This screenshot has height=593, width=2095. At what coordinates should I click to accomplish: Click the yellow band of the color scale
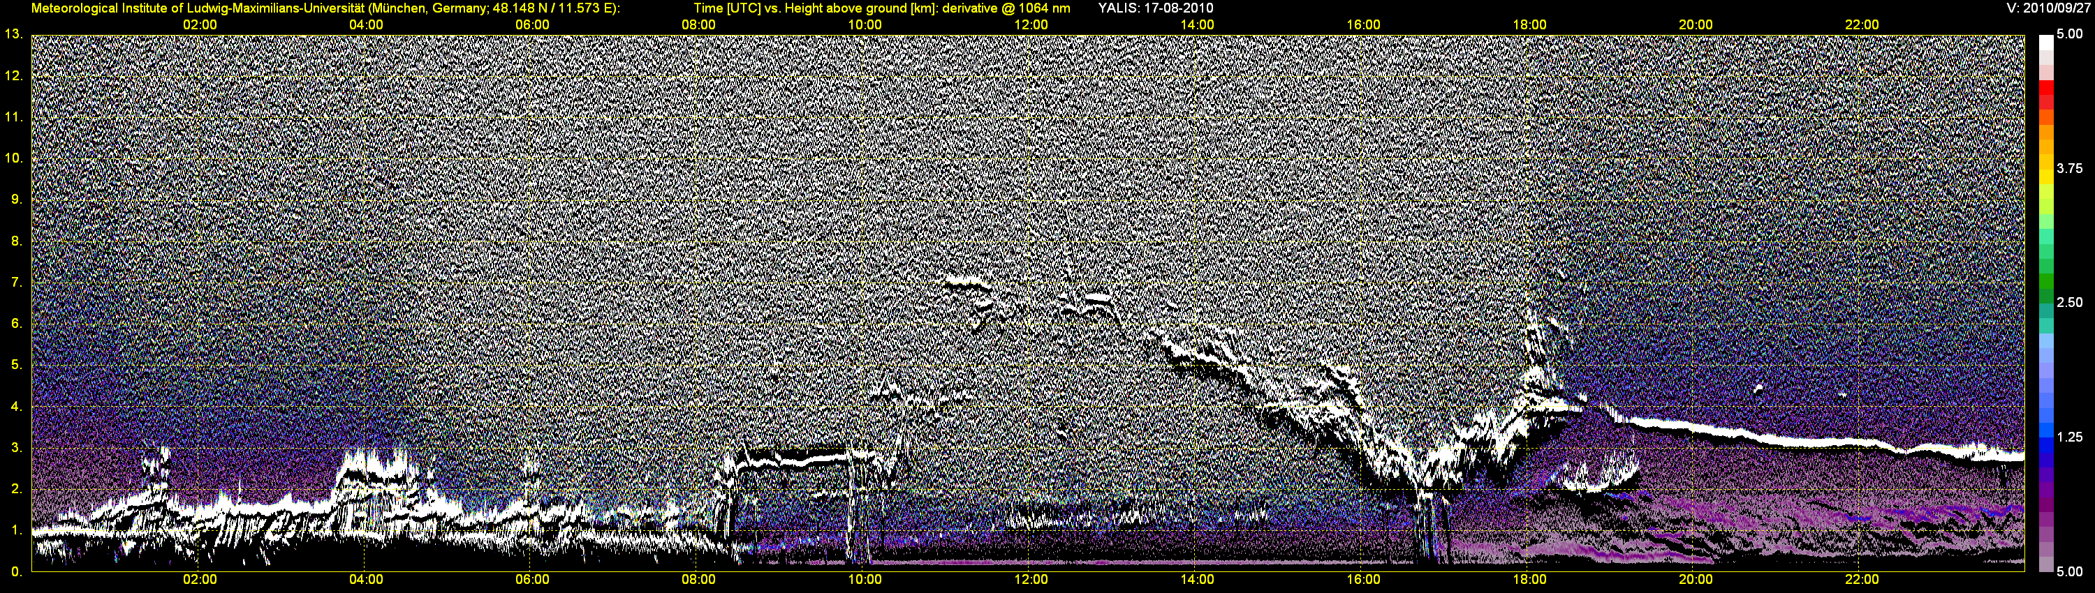pyautogui.click(x=2046, y=177)
